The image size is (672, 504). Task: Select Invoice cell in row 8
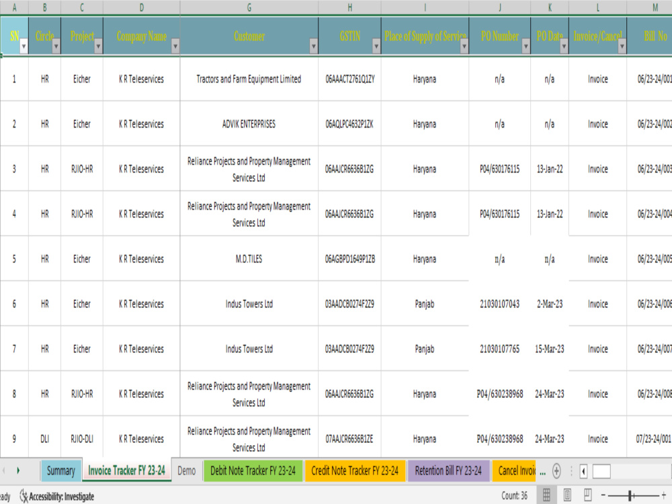coord(598,394)
